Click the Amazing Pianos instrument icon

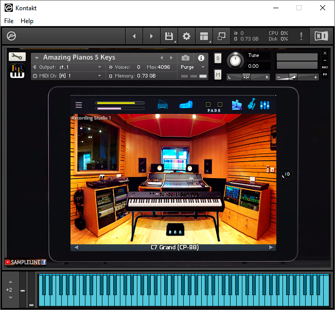[x=17, y=71]
